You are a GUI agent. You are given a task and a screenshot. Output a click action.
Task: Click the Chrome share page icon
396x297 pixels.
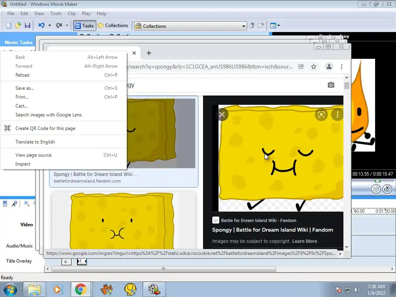click(301, 67)
